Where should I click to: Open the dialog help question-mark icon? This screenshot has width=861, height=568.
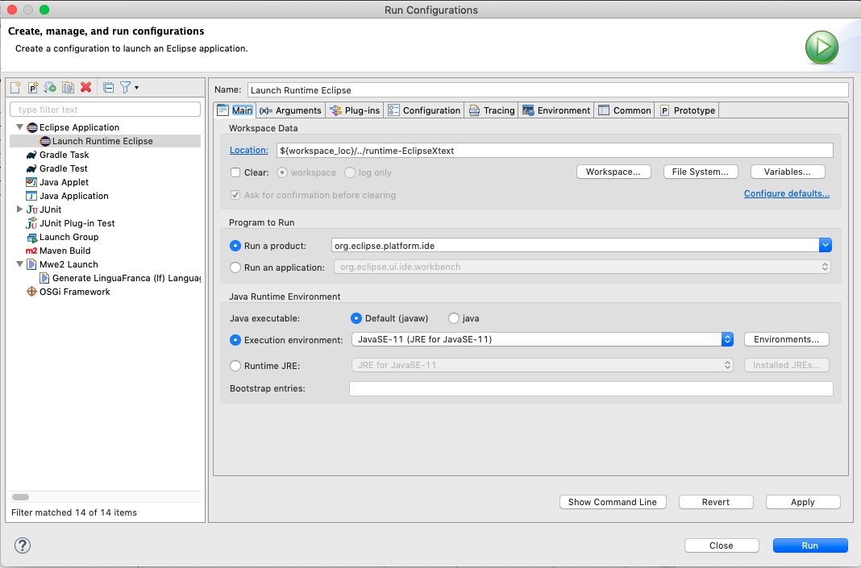pos(23,545)
